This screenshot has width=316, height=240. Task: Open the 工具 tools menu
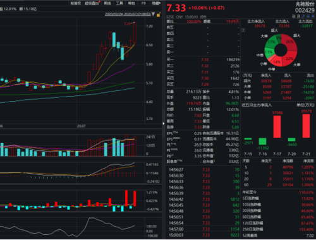pos(119,3)
